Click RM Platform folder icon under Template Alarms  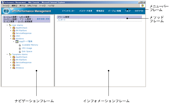14,60
